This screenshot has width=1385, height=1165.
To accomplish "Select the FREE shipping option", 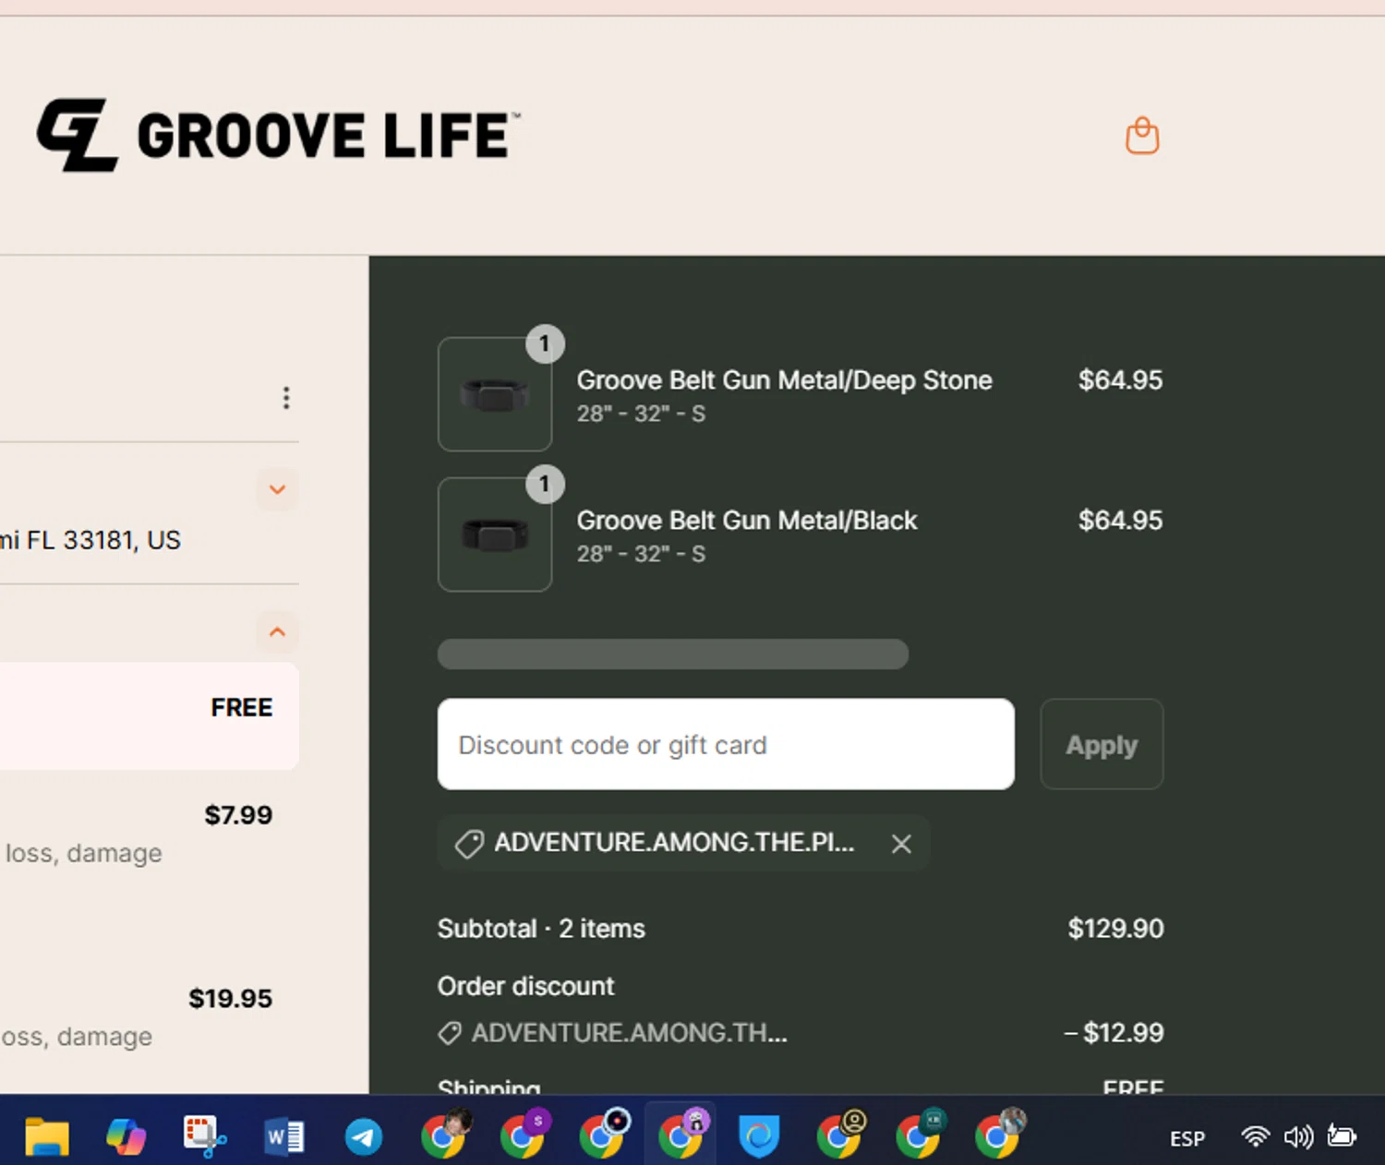I will pos(149,716).
